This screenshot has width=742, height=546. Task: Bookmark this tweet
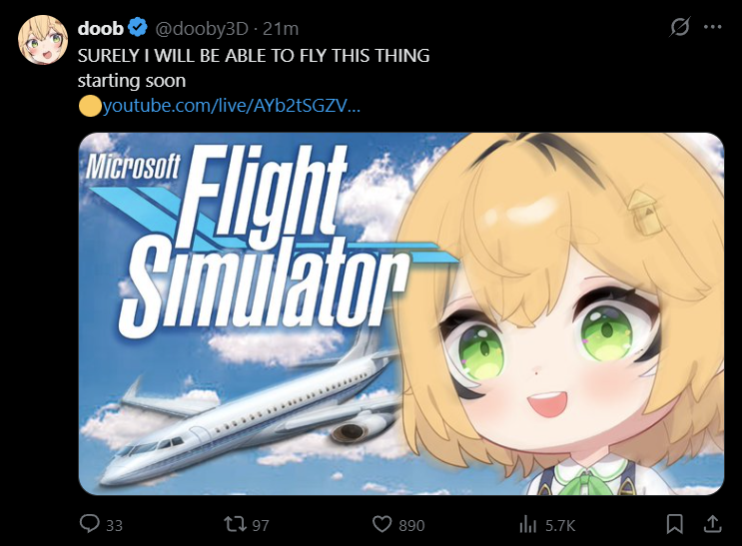(x=674, y=524)
